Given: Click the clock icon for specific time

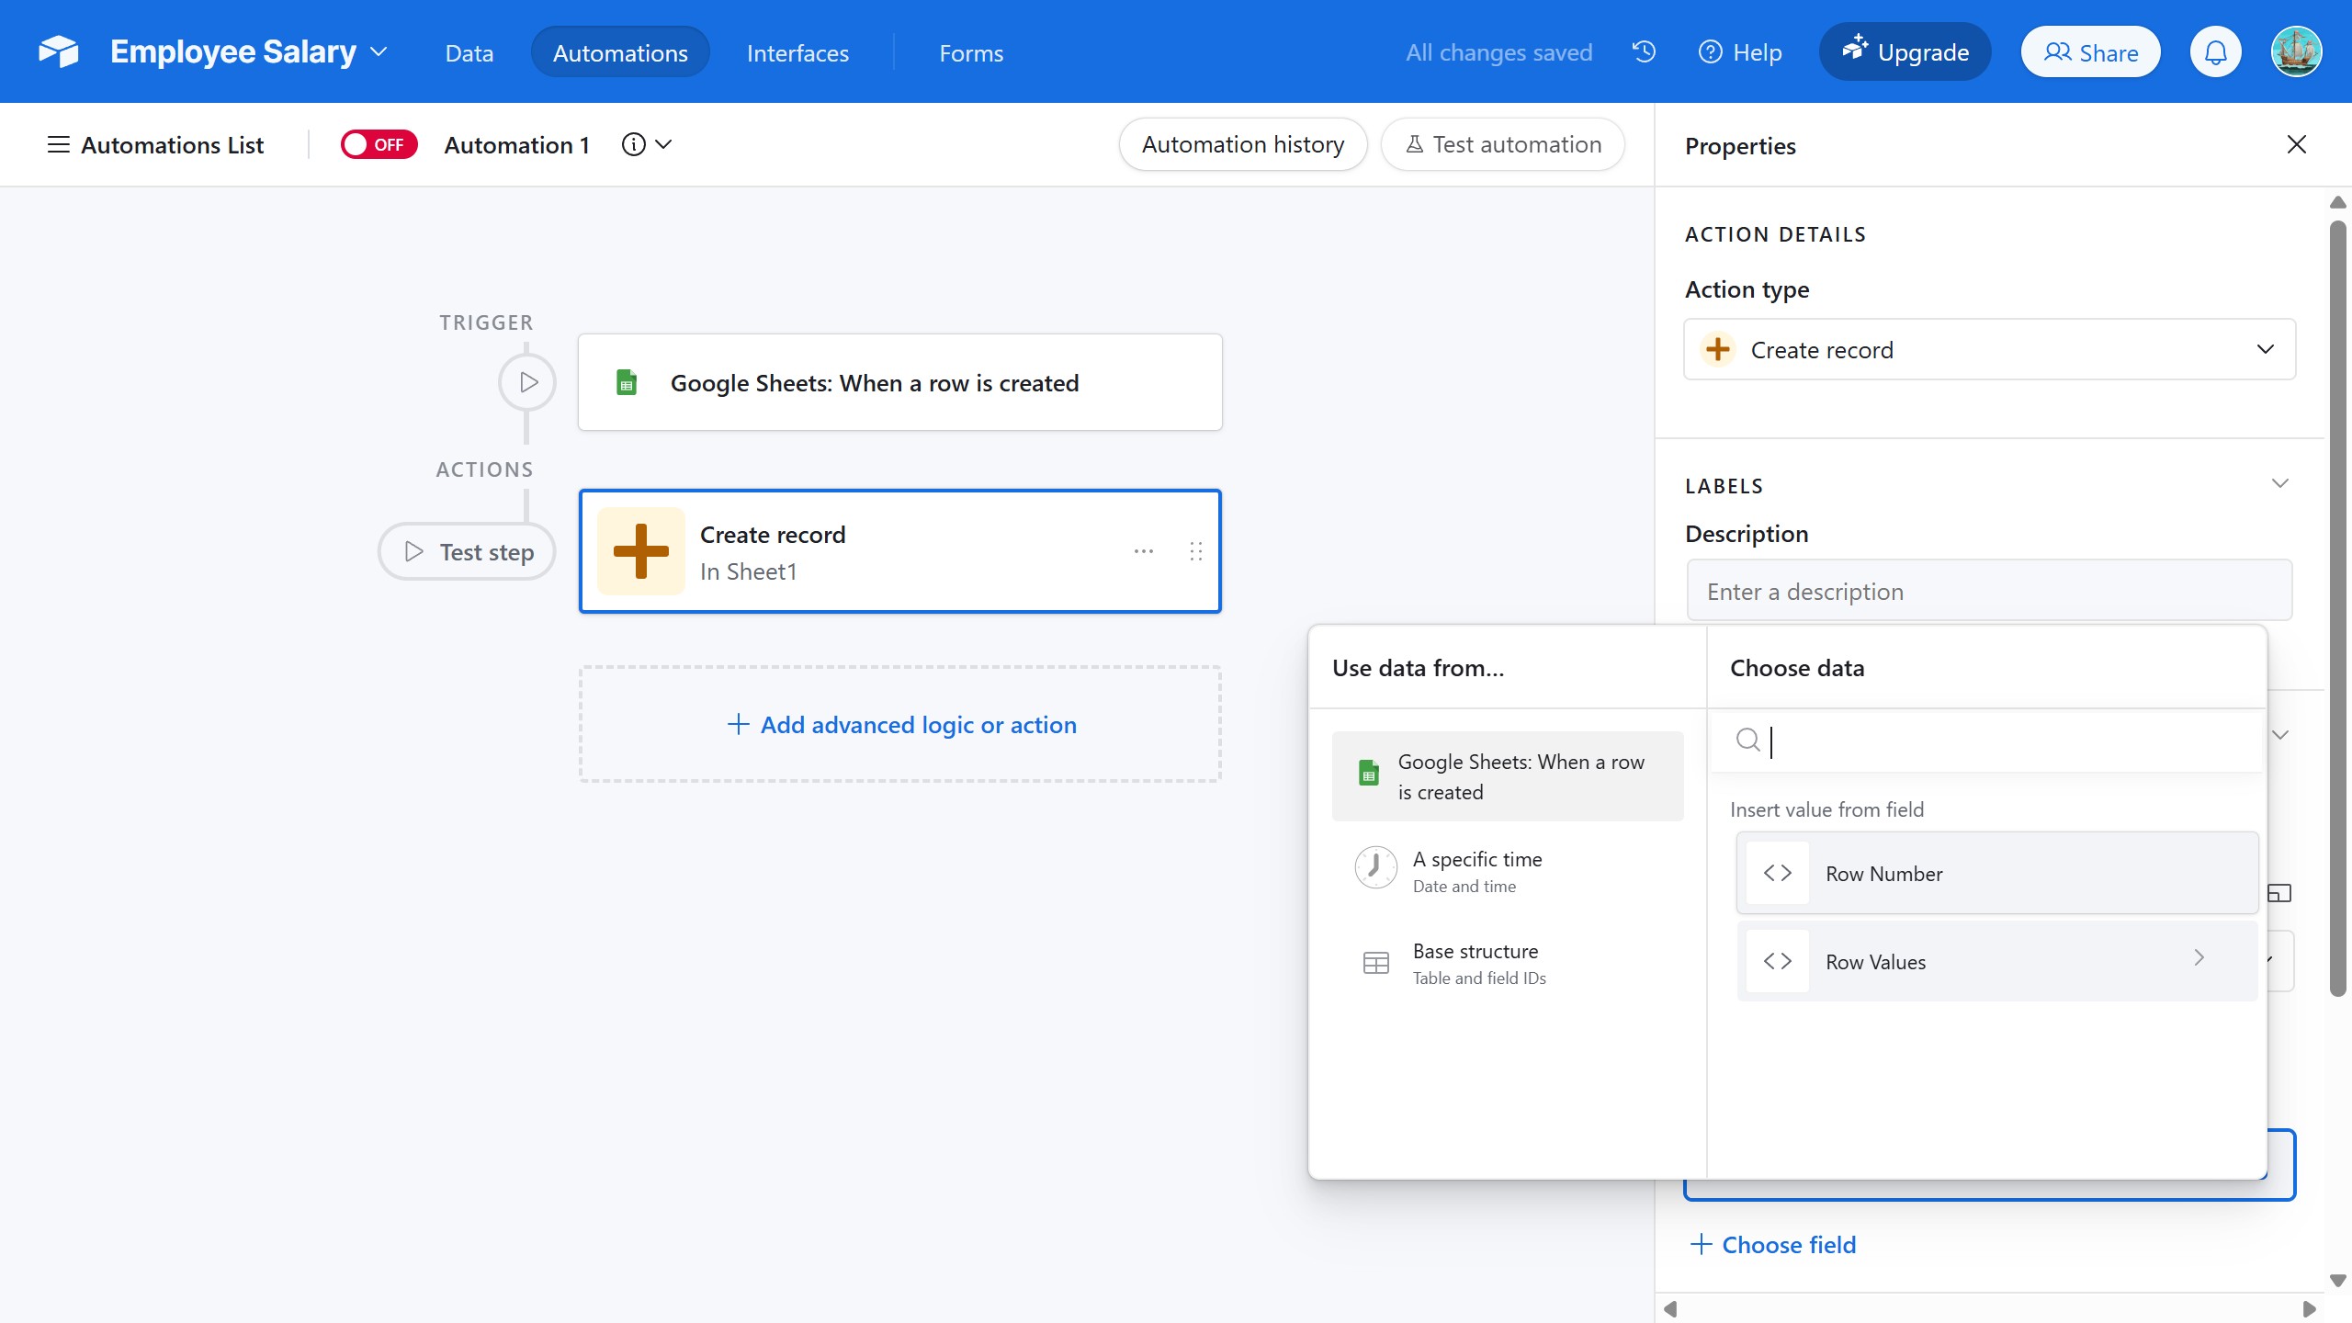Looking at the screenshot, I should pos(1376,867).
